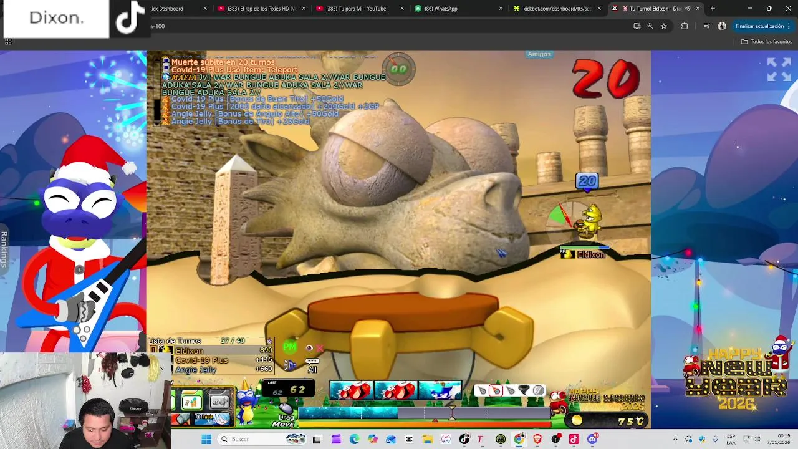
Task: Click the wind compass indicator at top
Action: (x=399, y=69)
